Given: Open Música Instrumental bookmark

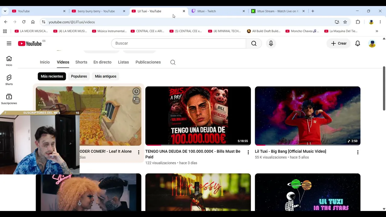Looking at the screenshot, I should tap(109, 31).
